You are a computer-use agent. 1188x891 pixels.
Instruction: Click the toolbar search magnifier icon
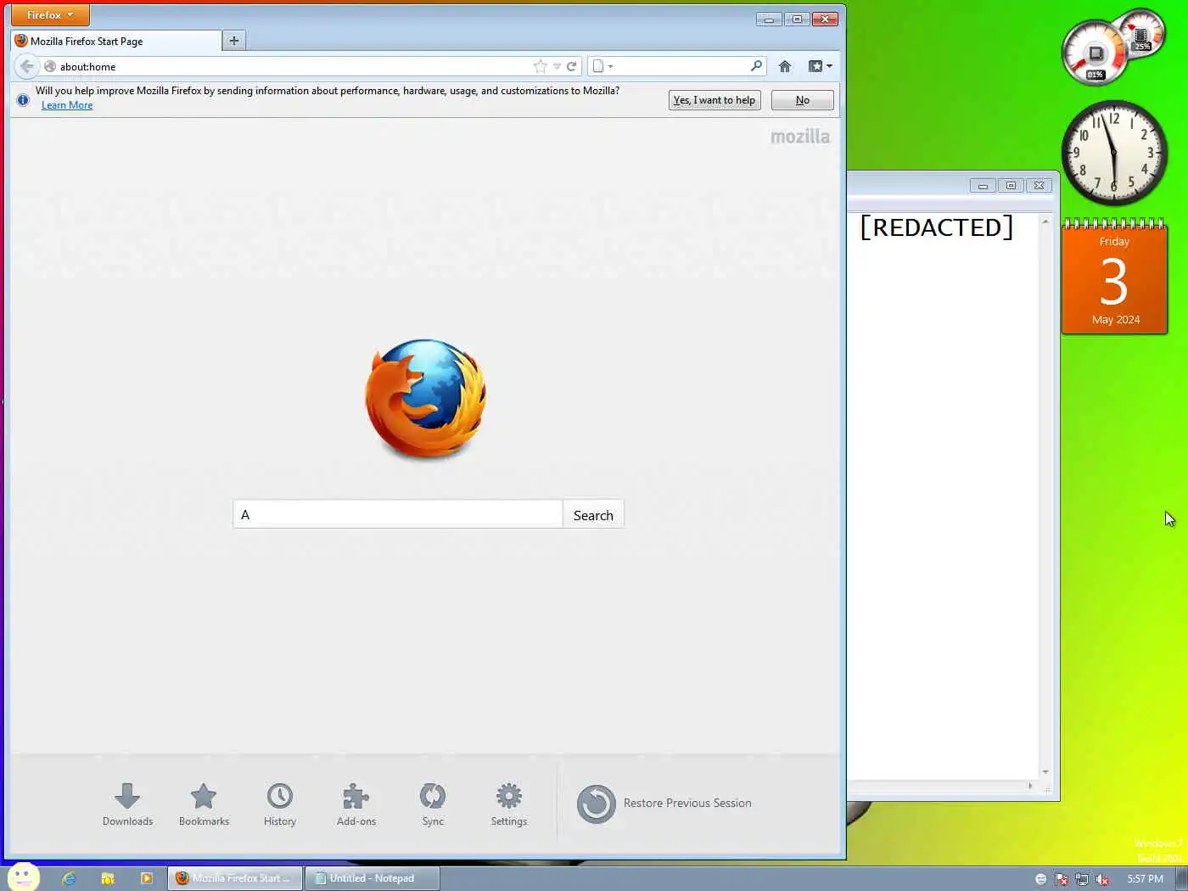pos(756,66)
